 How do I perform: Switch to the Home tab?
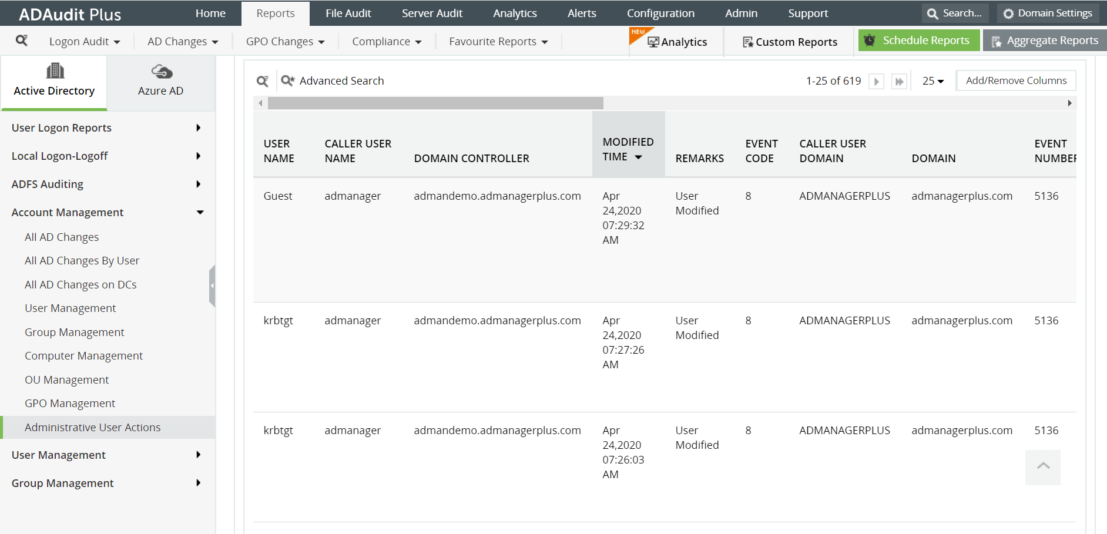point(210,13)
